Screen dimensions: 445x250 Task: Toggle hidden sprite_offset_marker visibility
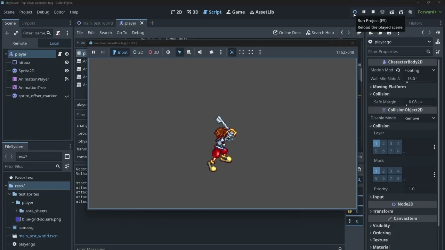tap(67, 96)
